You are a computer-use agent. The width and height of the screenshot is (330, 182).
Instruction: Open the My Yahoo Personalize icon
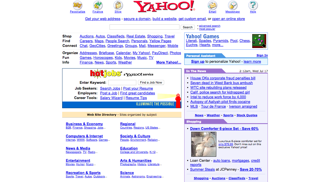click(77, 5)
